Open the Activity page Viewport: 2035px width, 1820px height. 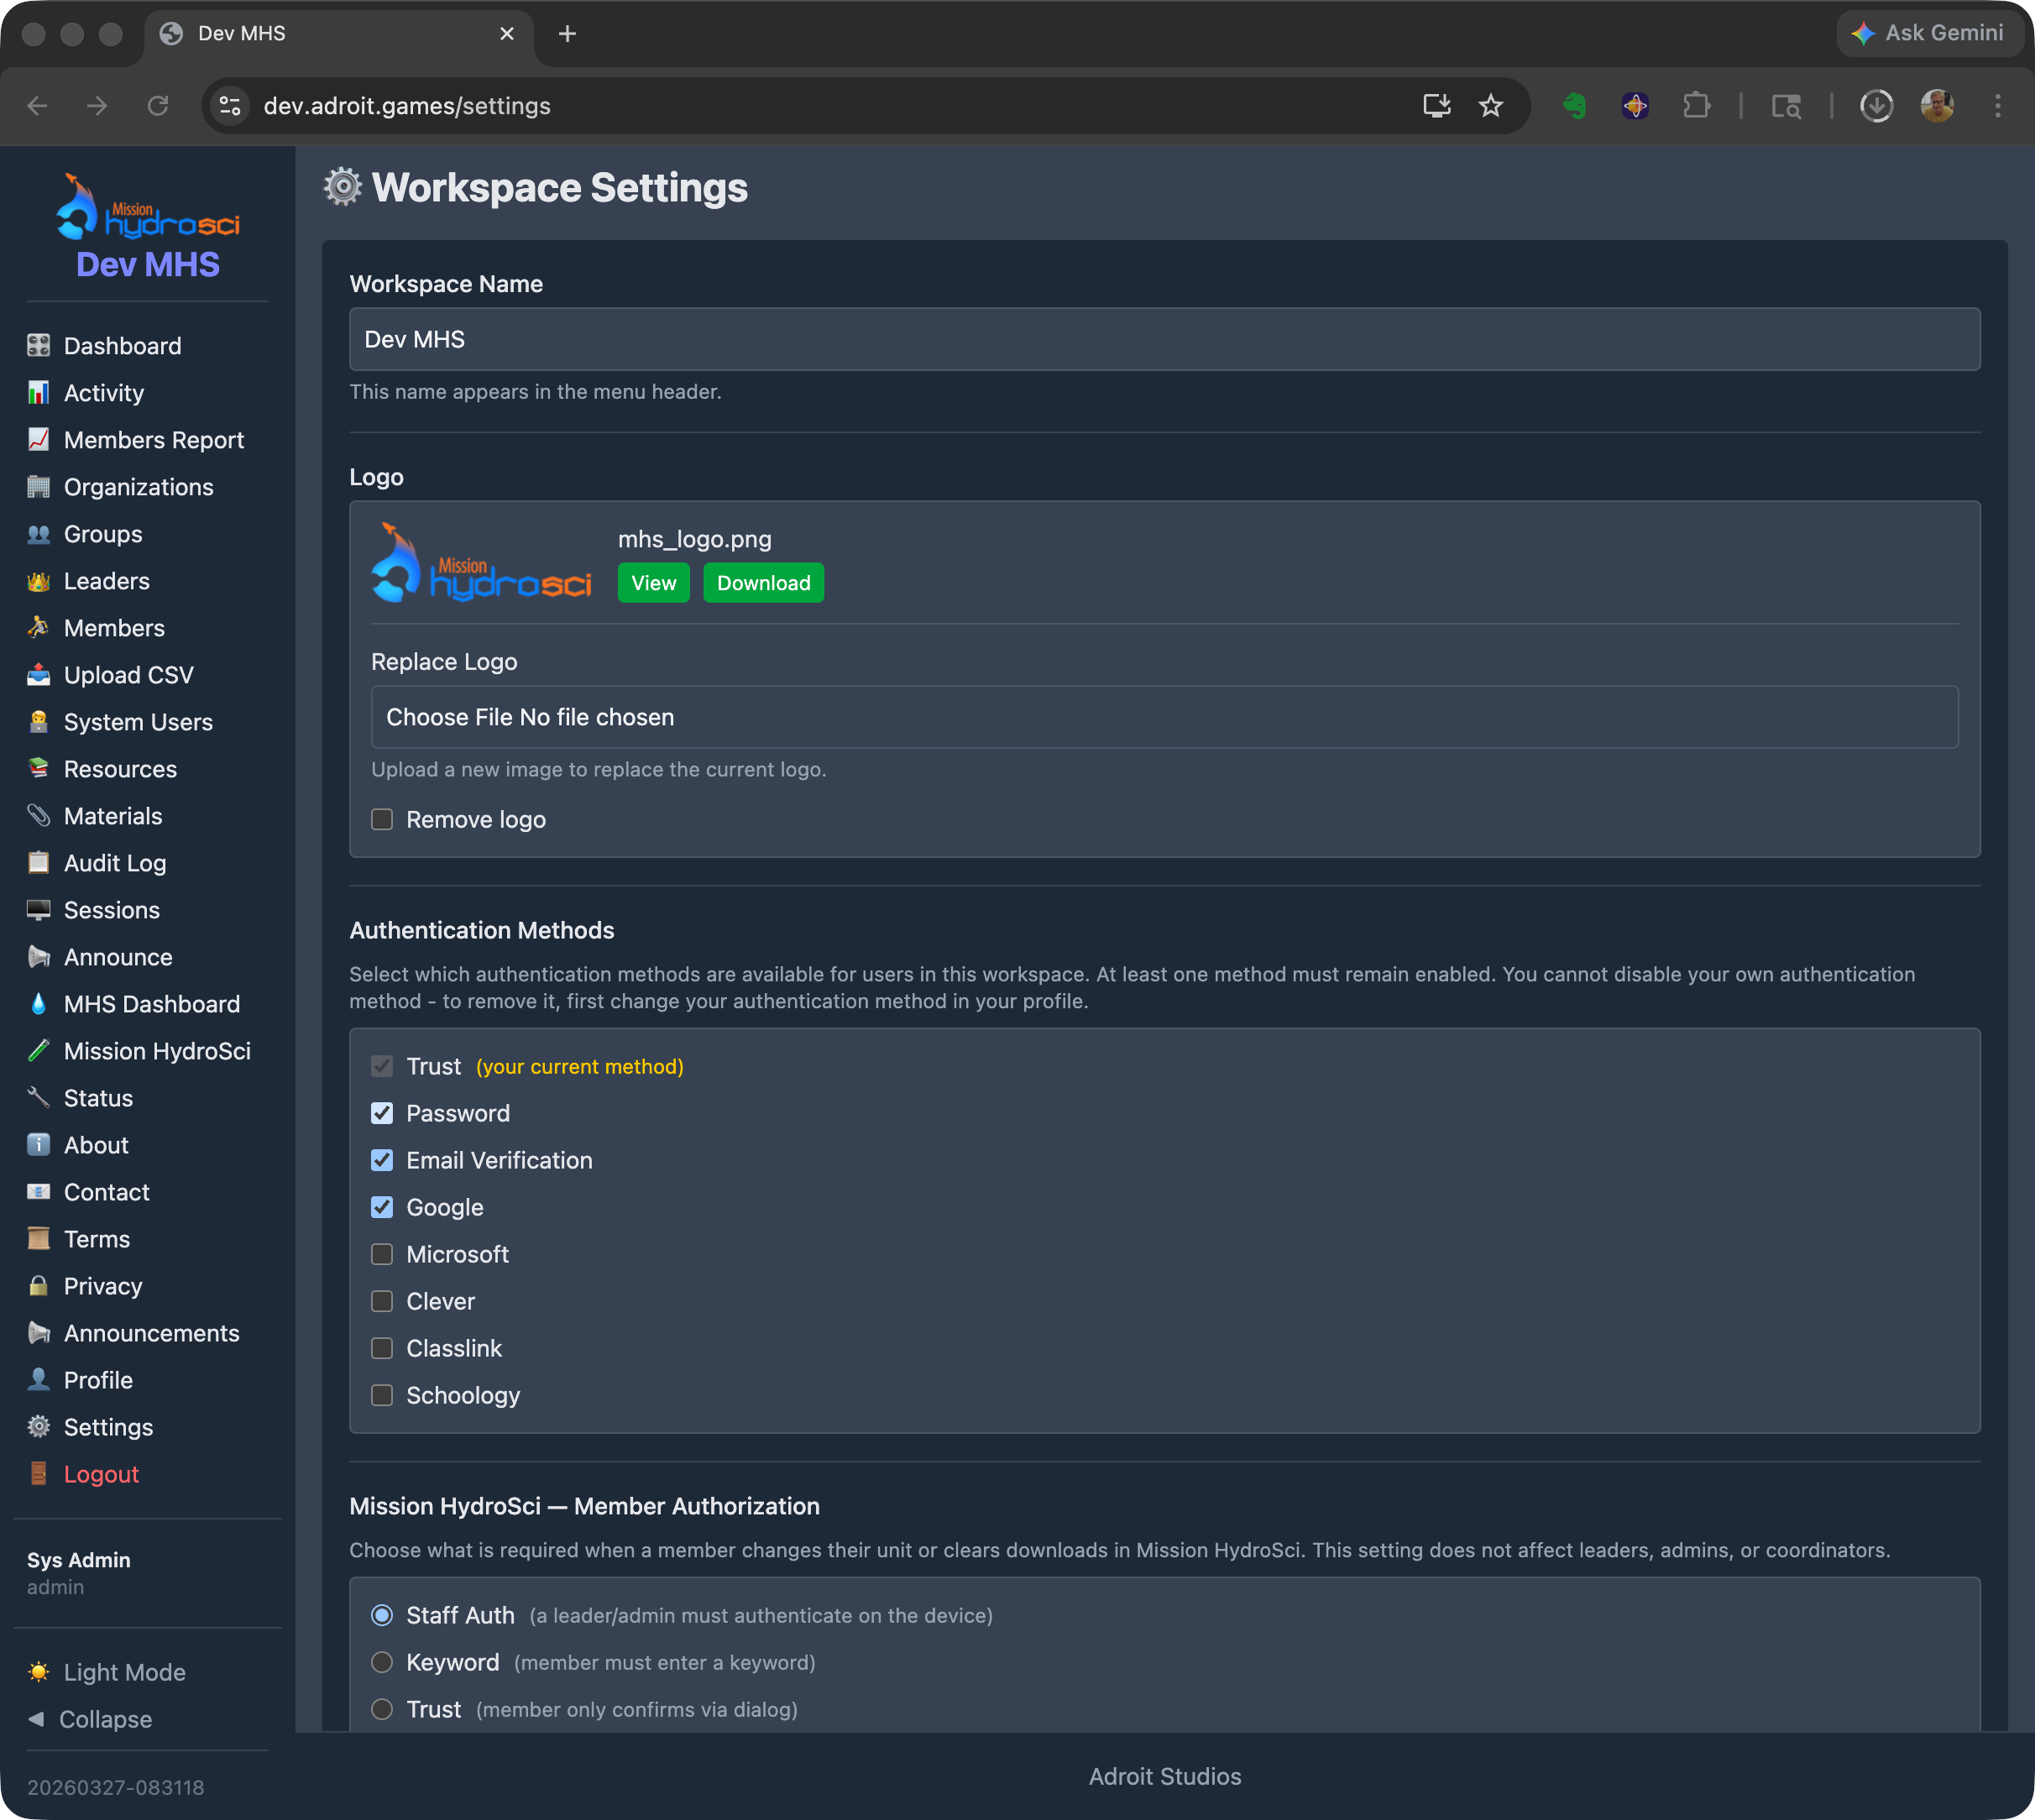pos(102,392)
